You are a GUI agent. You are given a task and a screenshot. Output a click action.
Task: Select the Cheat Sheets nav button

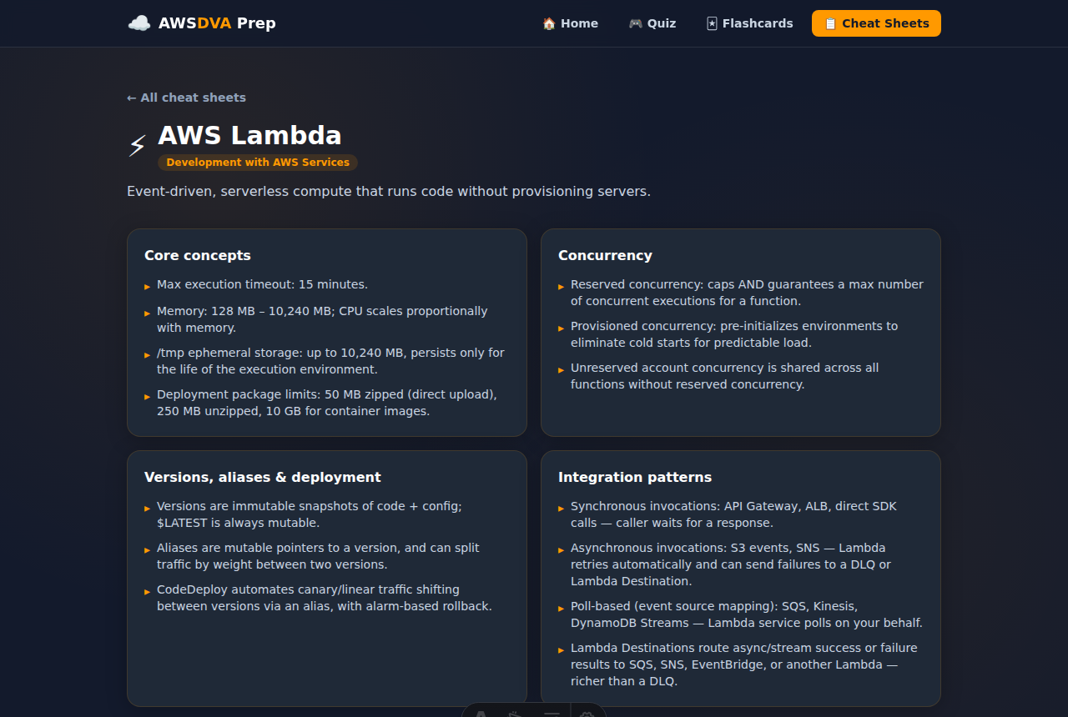(x=876, y=23)
